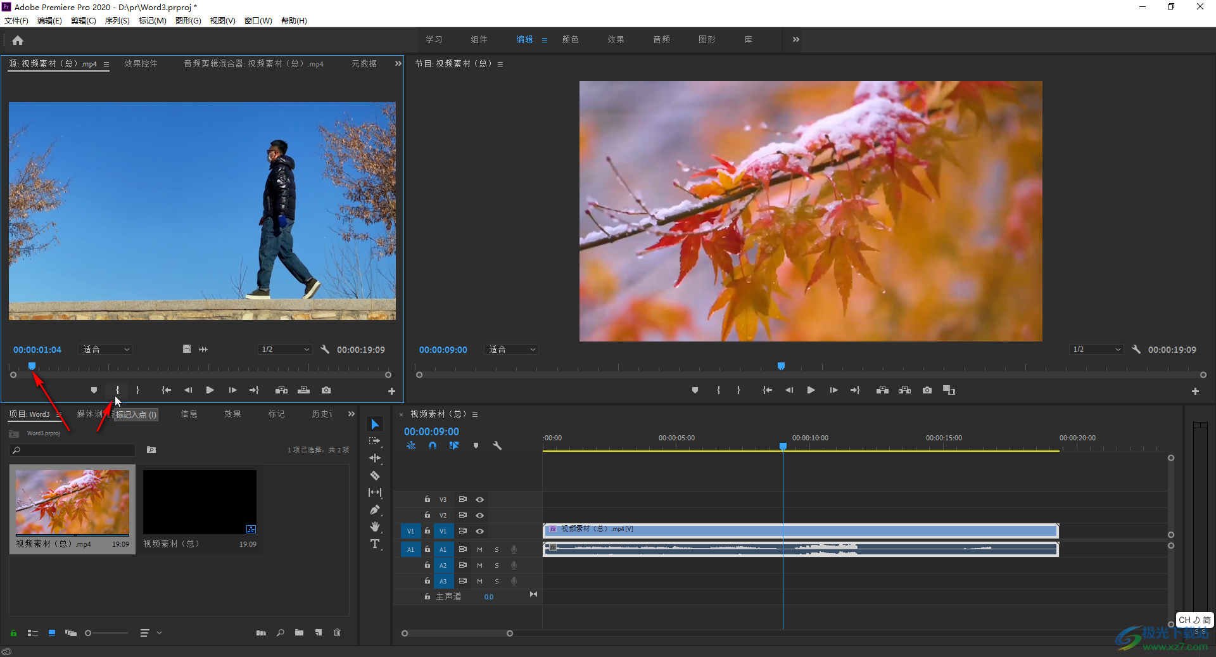
Task: Toggle insert sequences as nests option
Action: point(411,445)
